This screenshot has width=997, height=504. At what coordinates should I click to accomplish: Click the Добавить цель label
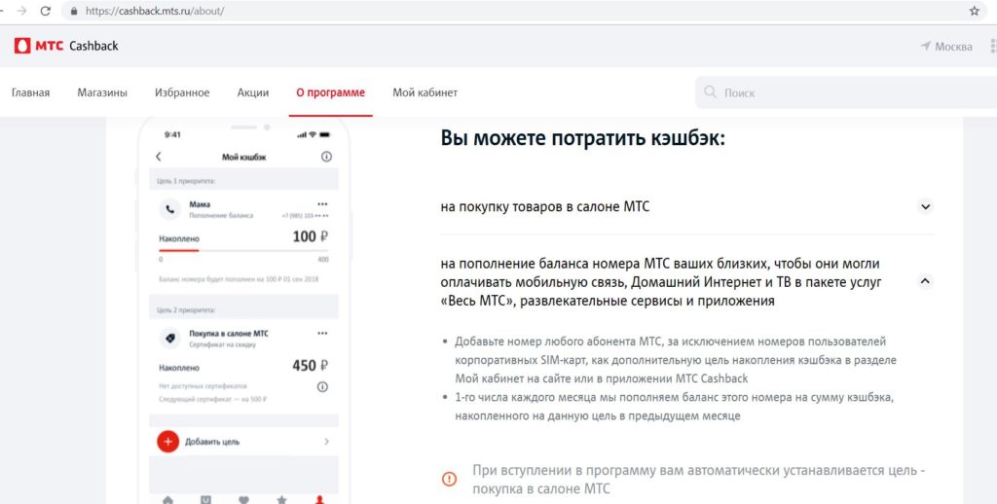[x=212, y=442]
